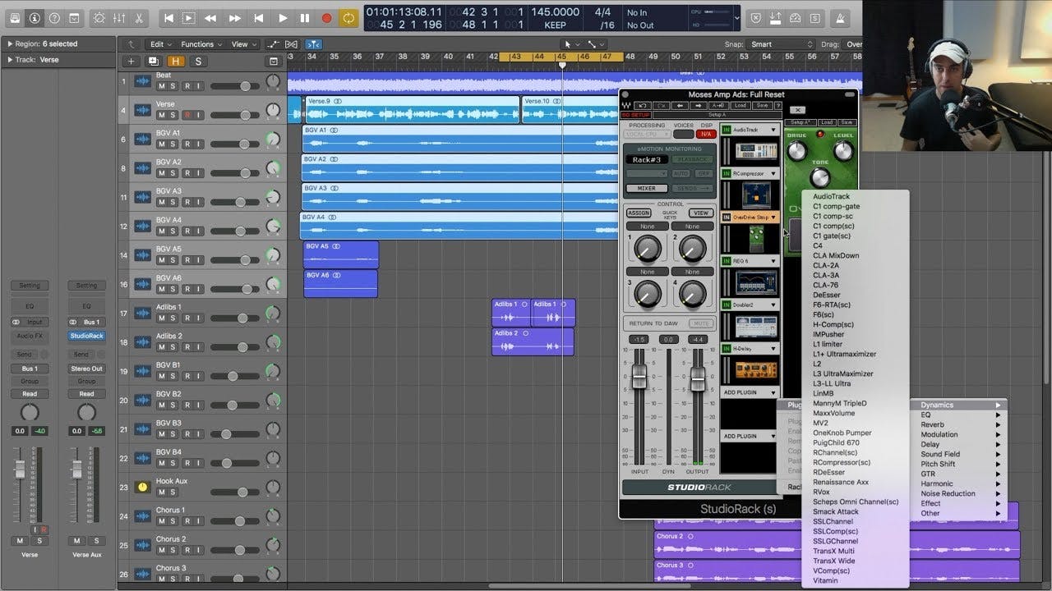Expand the Track Verse disclosure triangle
Viewport: 1052px width, 591px height.
point(9,60)
